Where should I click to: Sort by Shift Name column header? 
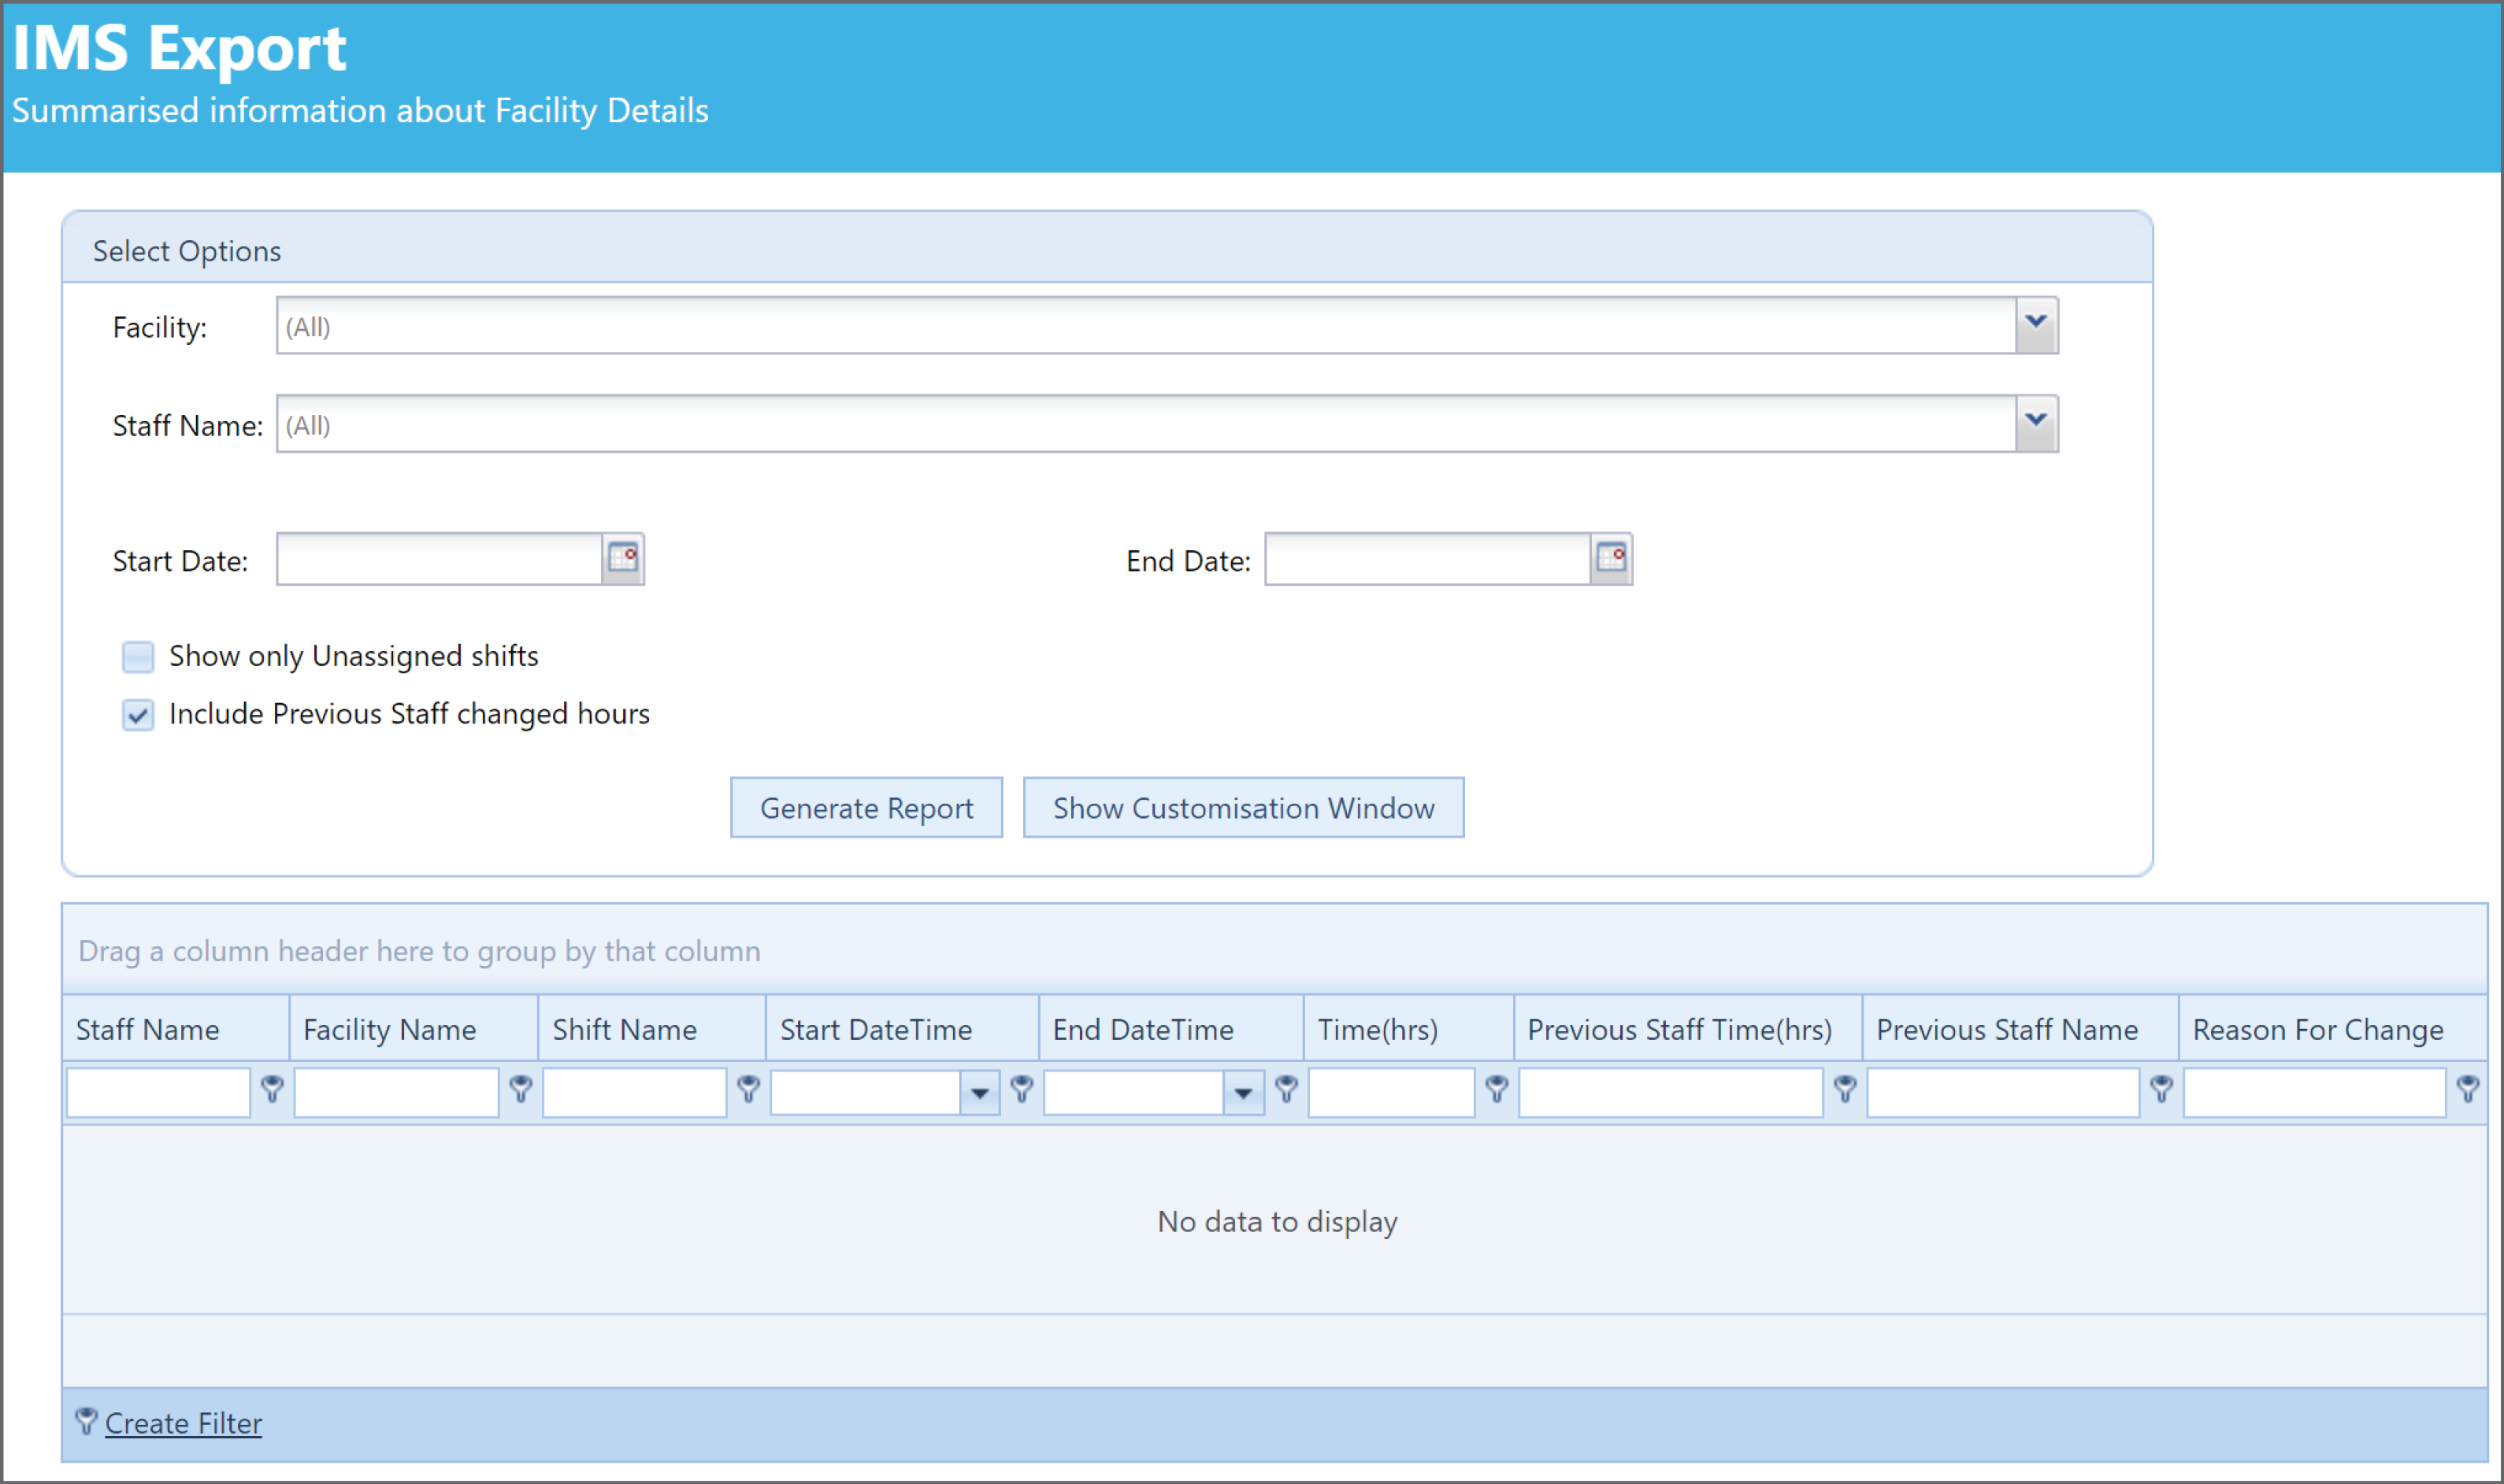(x=652, y=1029)
